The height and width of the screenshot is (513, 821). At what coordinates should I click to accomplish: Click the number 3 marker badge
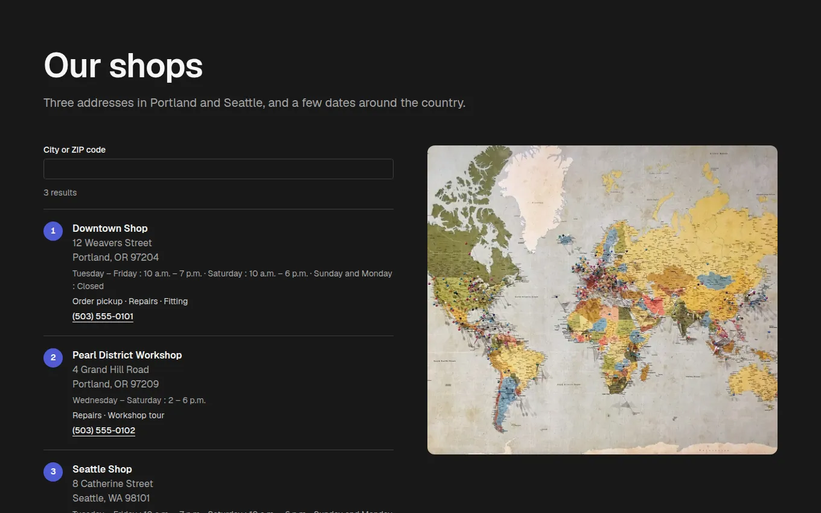pos(53,471)
